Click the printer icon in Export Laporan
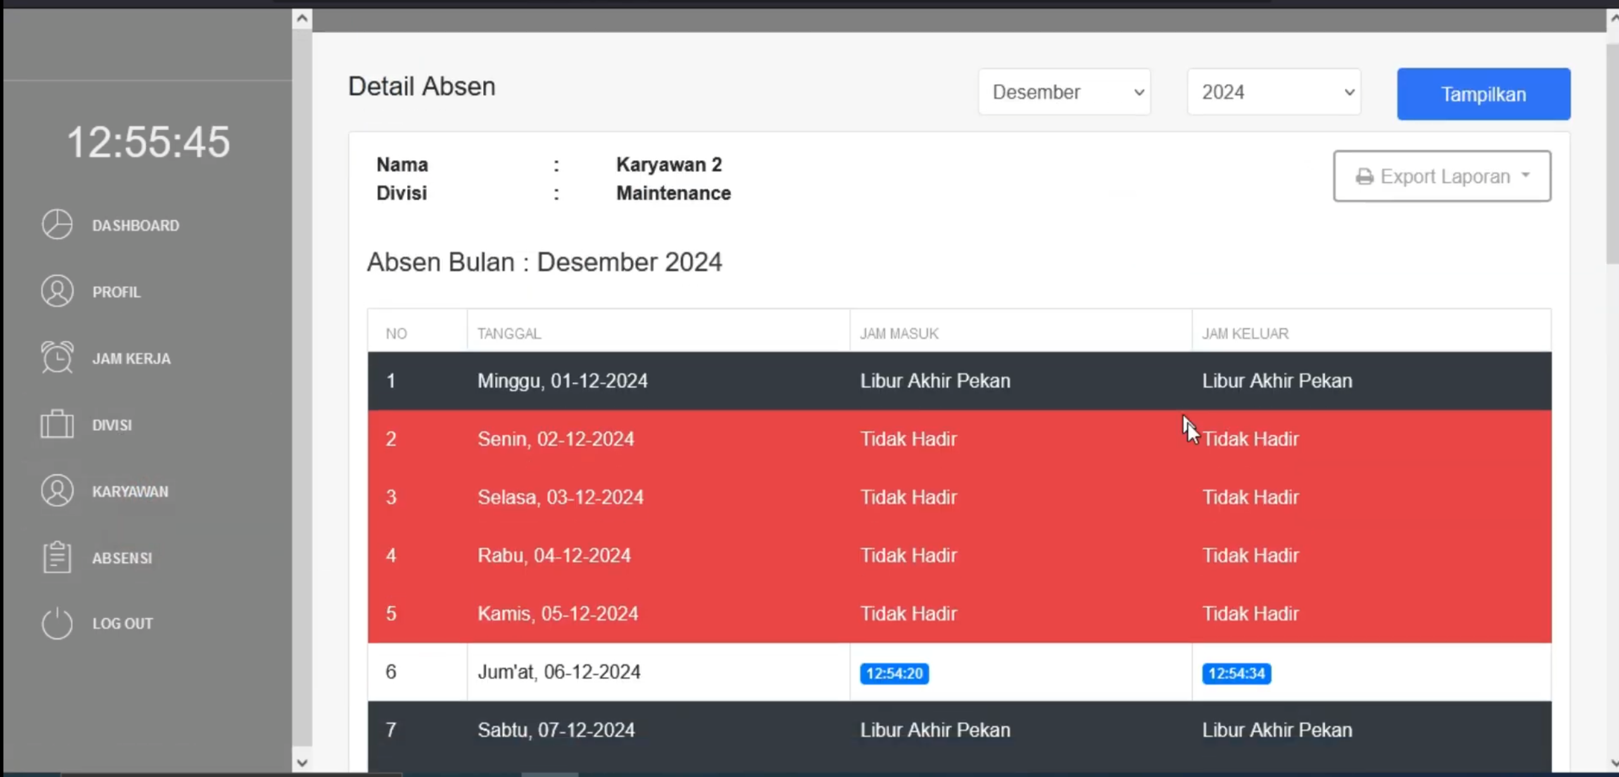Screen dimensions: 1619x777 (1364, 177)
